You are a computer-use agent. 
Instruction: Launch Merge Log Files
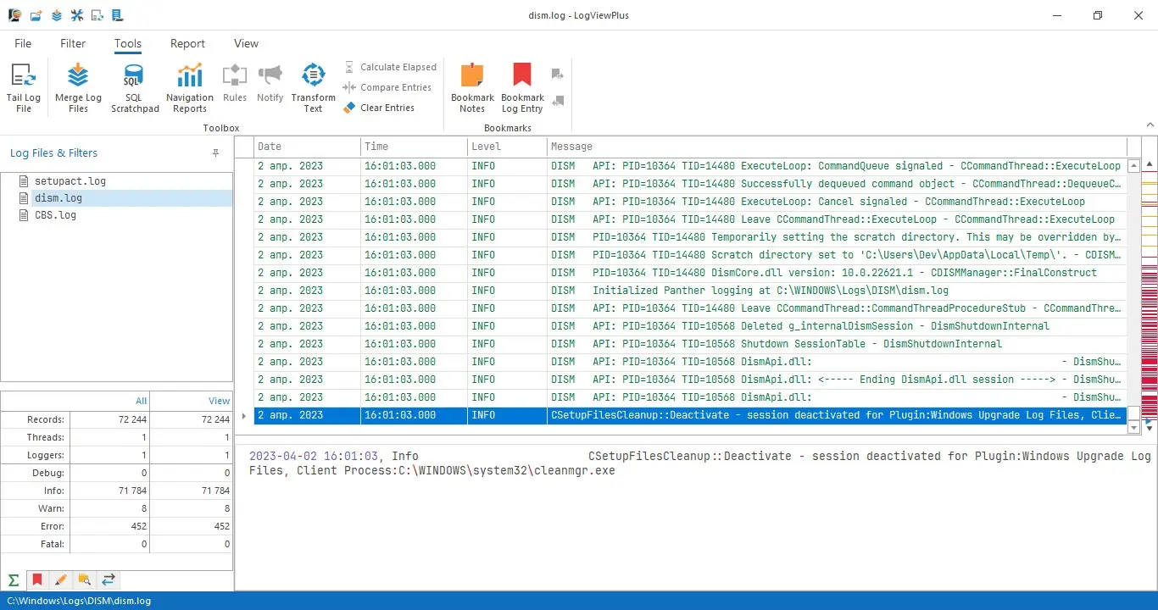78,88
